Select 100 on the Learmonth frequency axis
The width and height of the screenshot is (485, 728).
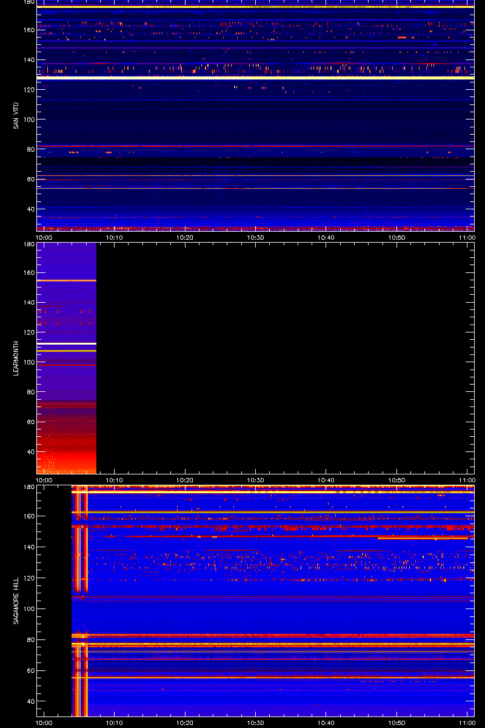pyautogui.click(x=28, y=362)
